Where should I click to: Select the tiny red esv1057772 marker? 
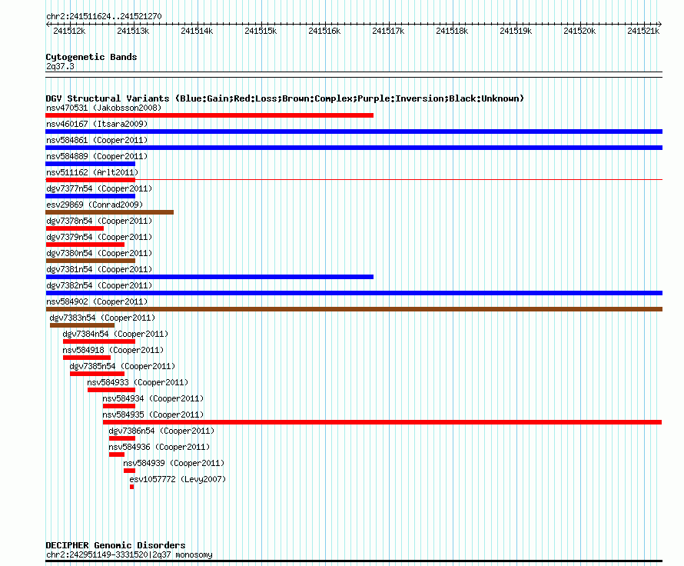point(131,487)
